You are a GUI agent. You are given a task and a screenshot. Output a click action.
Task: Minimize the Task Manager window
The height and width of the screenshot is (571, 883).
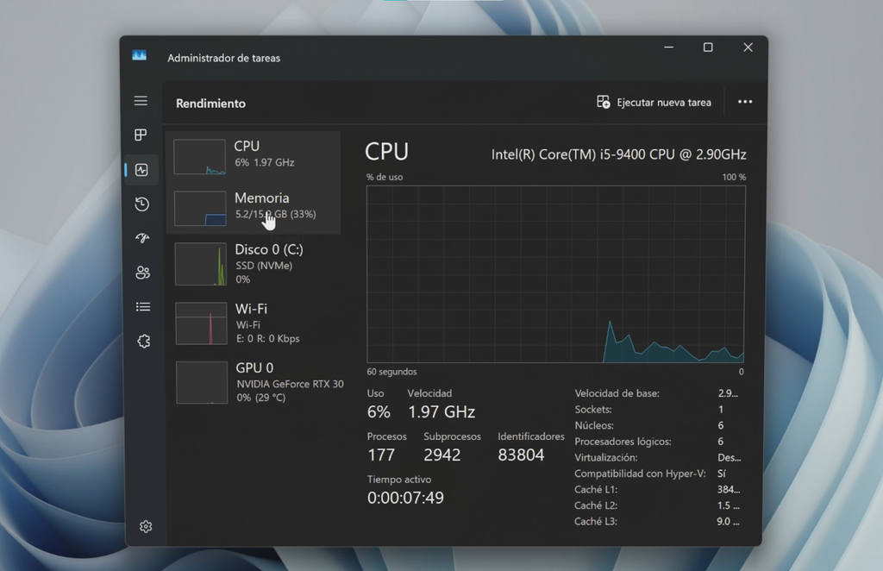[x=669, y=47]
